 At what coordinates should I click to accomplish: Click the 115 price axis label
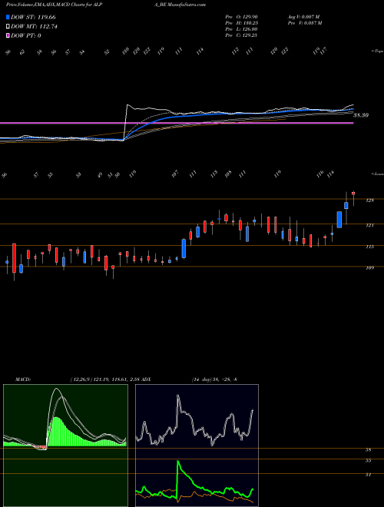click(369, 247)
